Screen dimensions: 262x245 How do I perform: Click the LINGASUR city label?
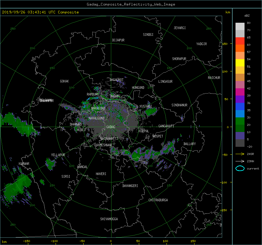point(165,82)
